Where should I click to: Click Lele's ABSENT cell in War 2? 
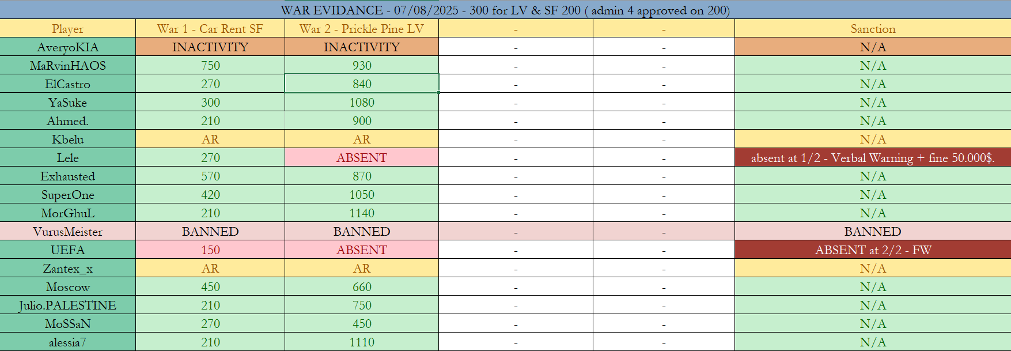tap(362, 158)
